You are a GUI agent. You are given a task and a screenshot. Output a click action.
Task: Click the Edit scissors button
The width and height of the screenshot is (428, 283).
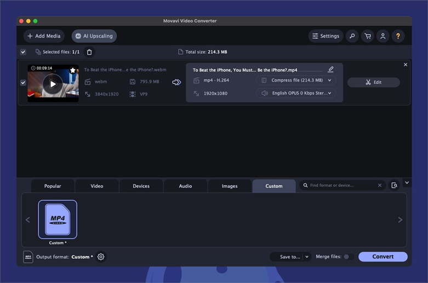(x=373, y=82)
